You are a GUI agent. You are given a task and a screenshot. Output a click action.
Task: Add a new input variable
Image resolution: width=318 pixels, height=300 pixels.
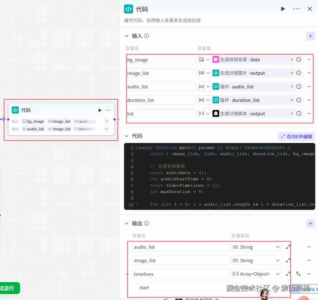(311, 36)
